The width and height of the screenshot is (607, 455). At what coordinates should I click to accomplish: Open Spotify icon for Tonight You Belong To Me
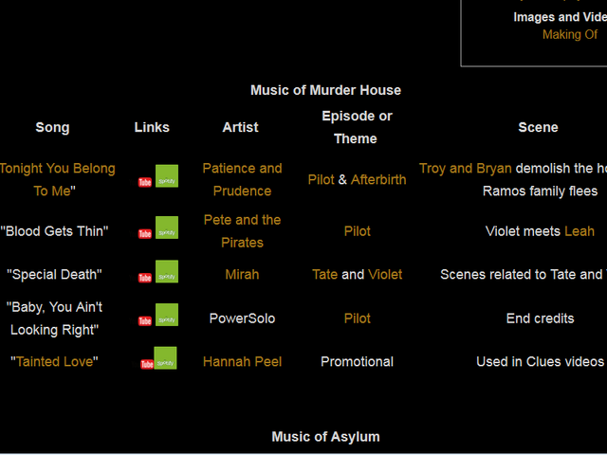(167, 176)
